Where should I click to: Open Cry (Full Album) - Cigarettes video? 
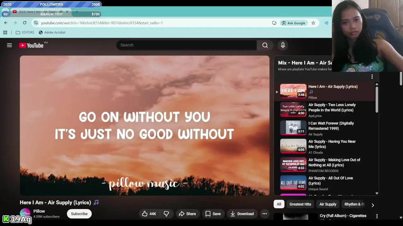(343, 216)
